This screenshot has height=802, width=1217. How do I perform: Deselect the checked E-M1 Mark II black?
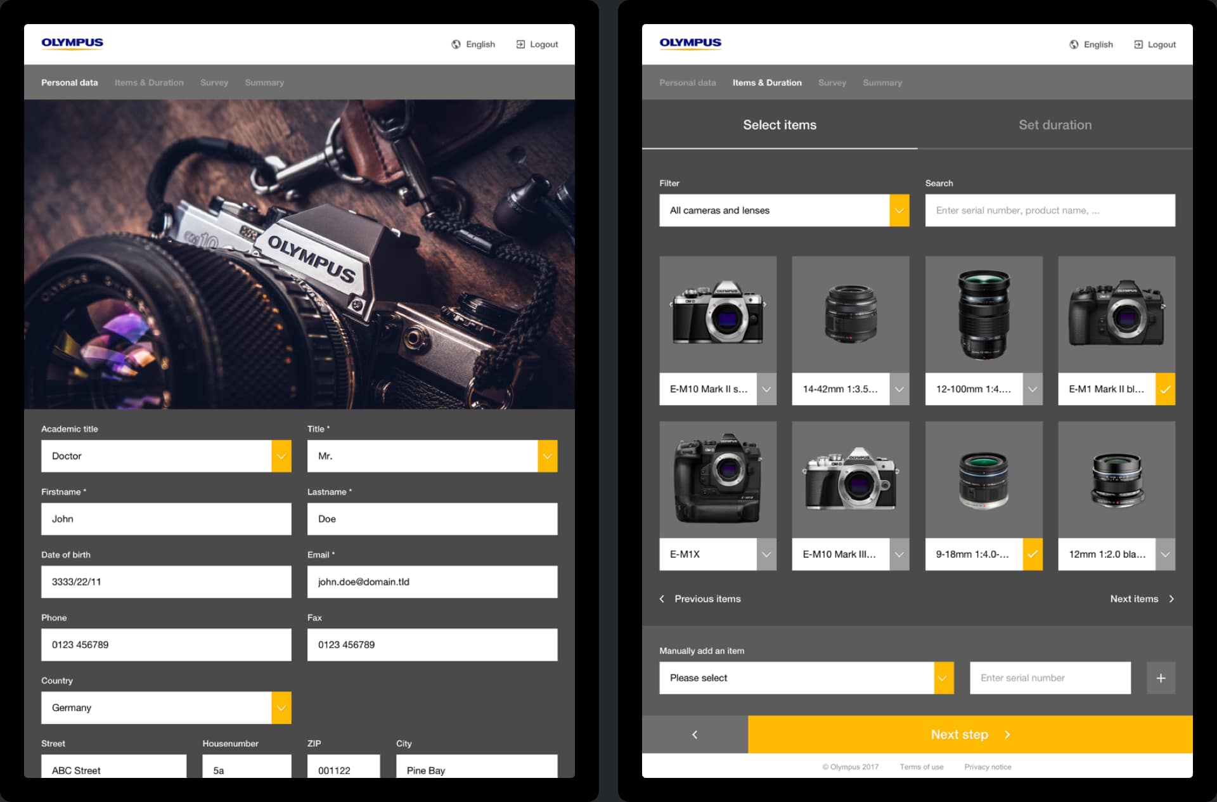click(x=1165, y=389)
